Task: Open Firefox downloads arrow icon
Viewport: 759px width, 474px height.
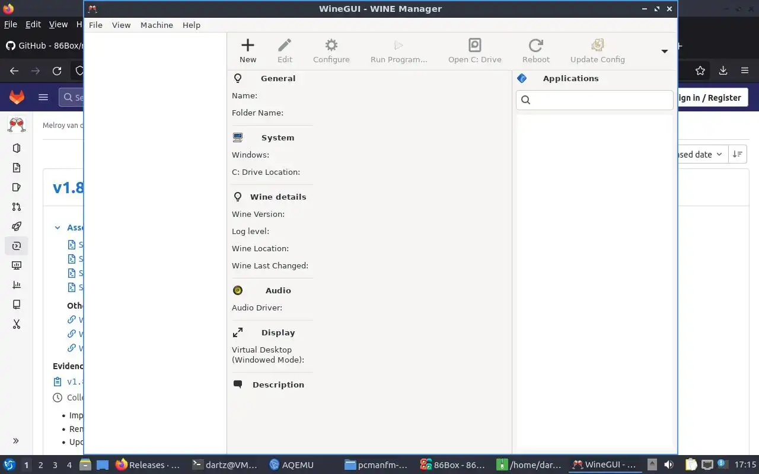Action: point(723,71)
